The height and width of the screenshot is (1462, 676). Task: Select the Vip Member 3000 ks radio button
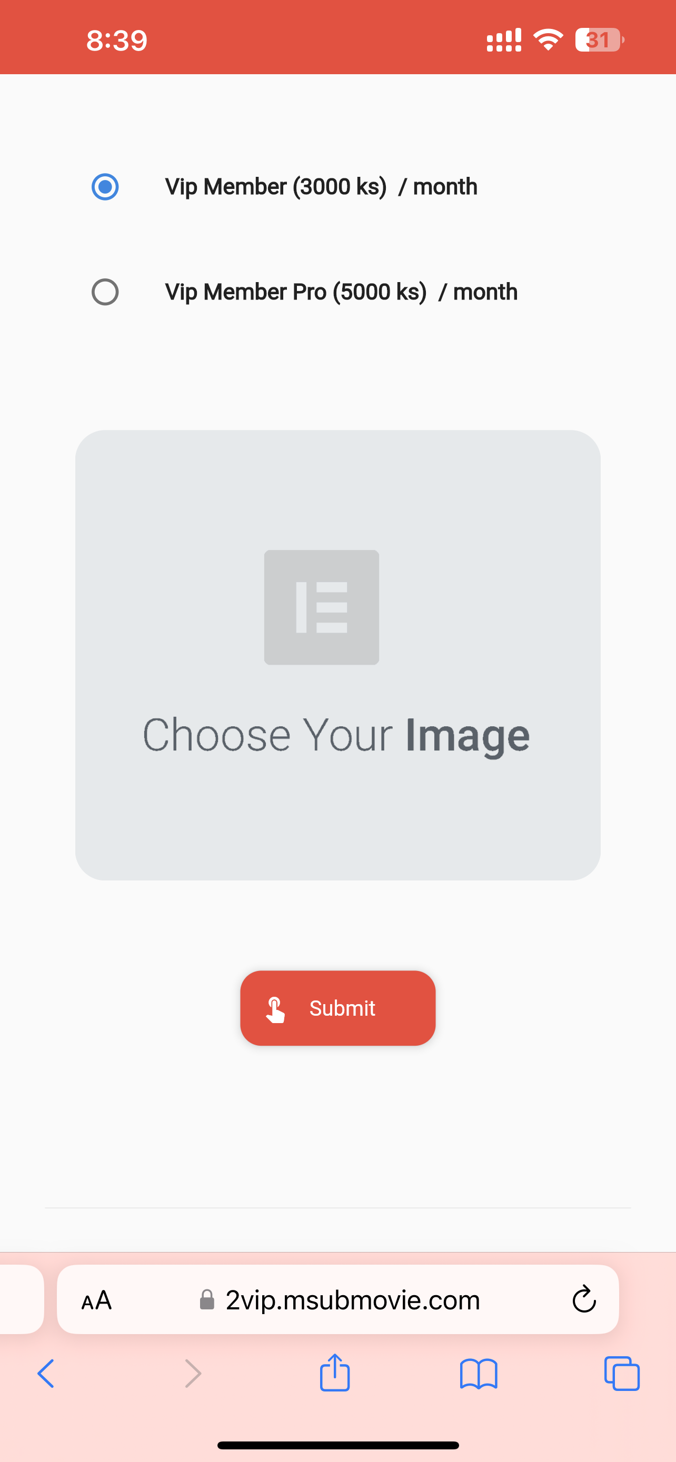pyautogui.click(x=105, y=187)
